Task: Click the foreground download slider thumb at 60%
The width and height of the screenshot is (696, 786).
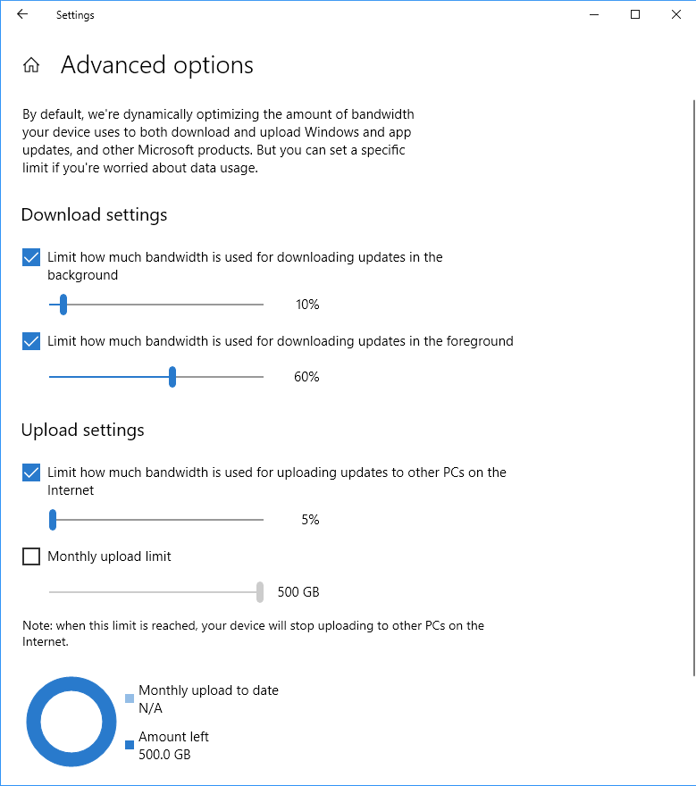Action: coord(172,377)
